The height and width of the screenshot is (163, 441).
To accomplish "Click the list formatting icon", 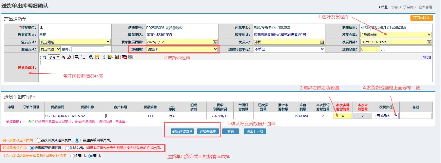I will (83, 57).
